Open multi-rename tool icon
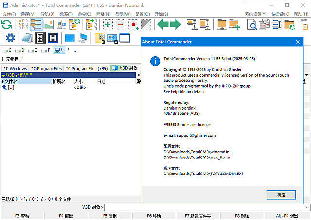Viewport: 311px width, 220px height. (276, 25)
